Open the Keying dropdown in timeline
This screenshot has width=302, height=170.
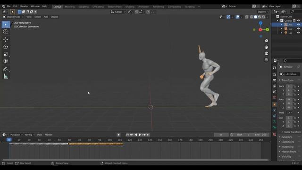(29, 135)
